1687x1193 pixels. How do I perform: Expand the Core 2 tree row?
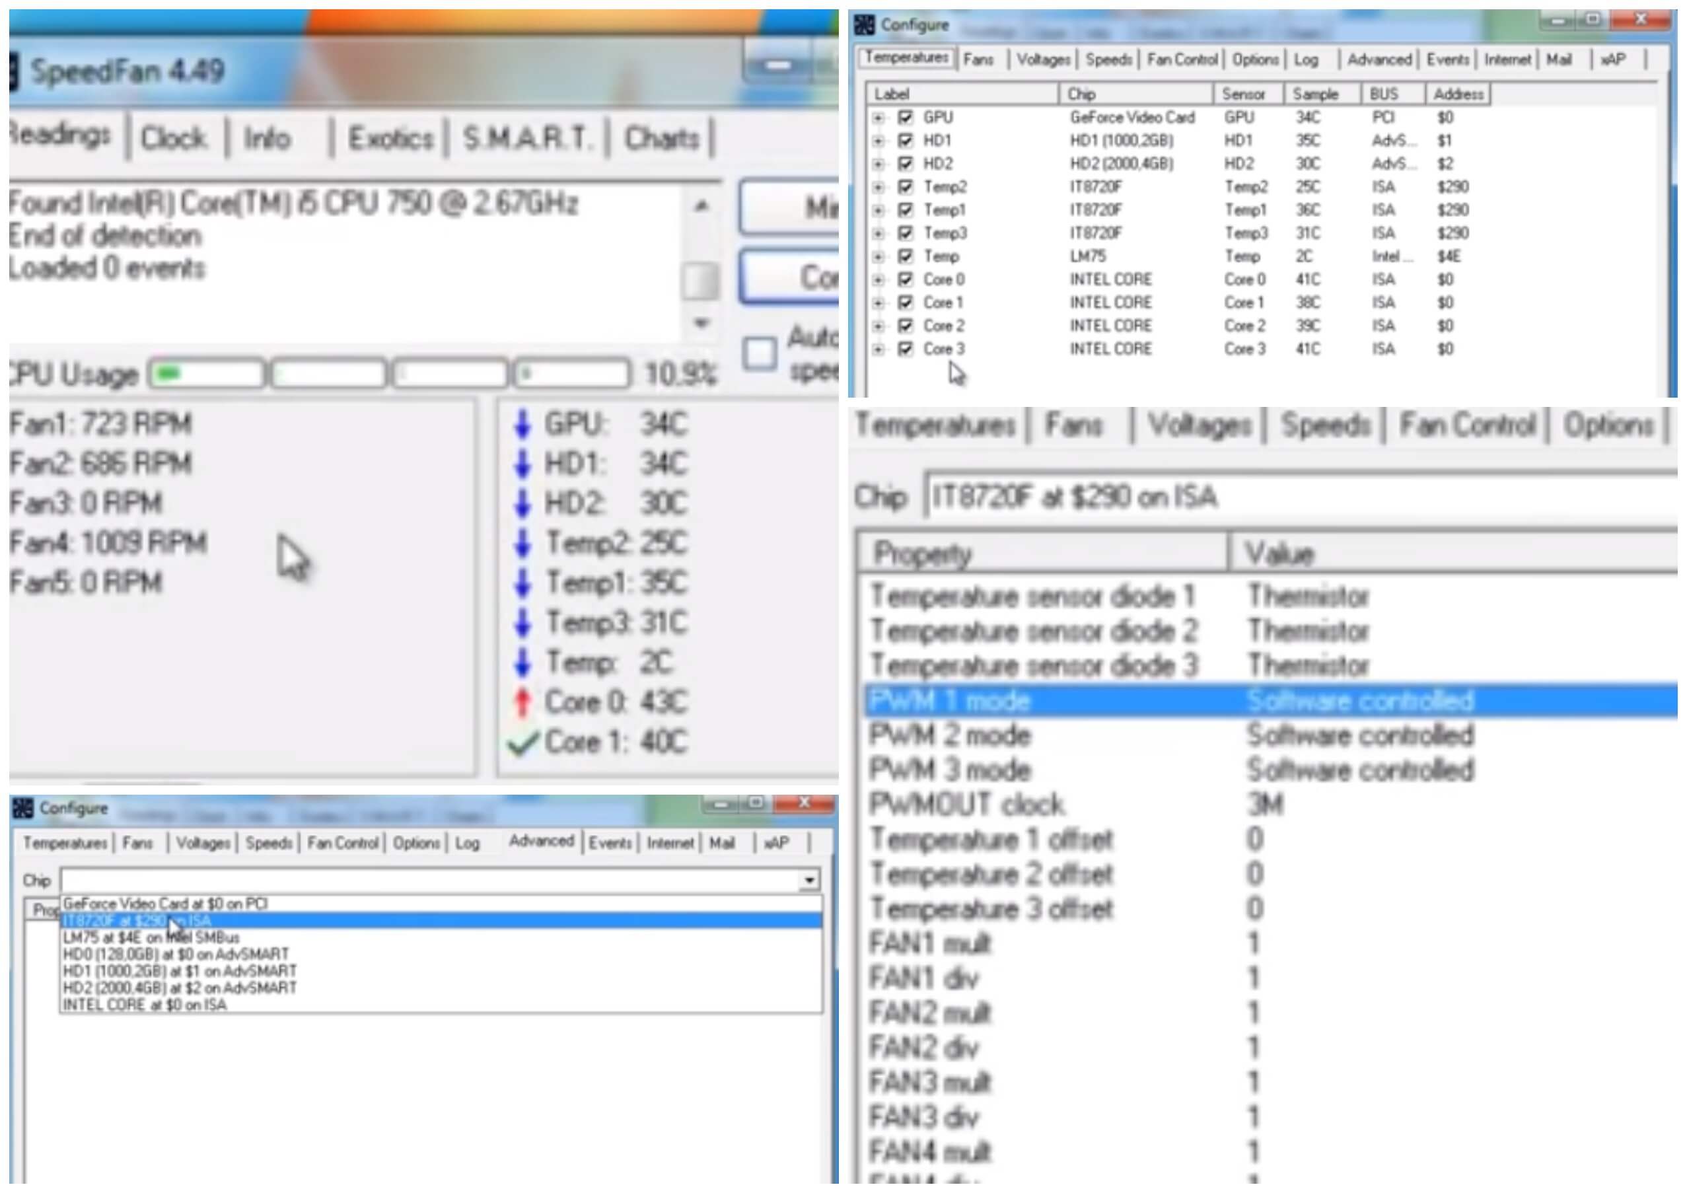point(878,326)
